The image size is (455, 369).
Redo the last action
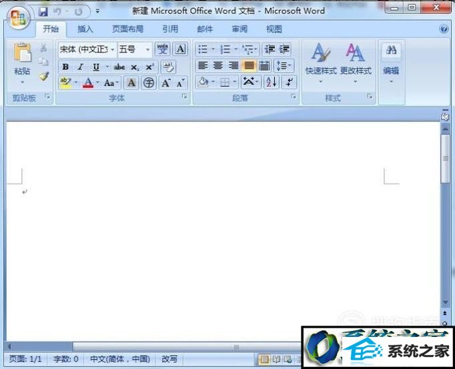[78, 11]
